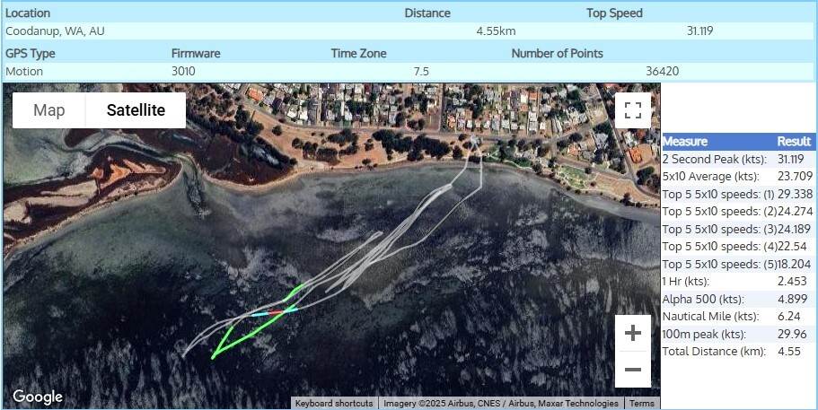Image resolution: width=818 pixels, height=410 pixels.
Task: Click the Coodanup location value
Action: pos(55,31)
